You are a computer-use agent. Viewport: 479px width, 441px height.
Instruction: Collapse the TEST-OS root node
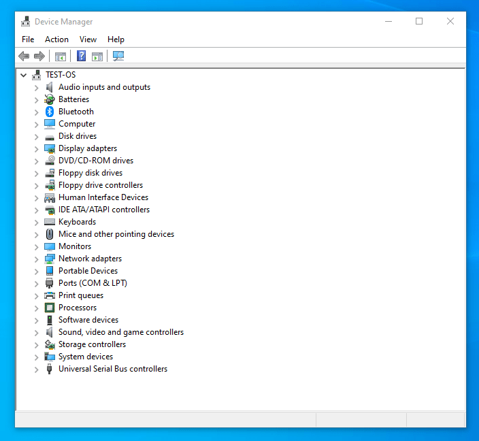[x=24, y=75]
